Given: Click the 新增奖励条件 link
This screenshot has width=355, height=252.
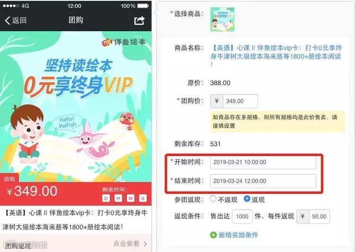Looking at the screenshot, I should [x=238, y=235].
